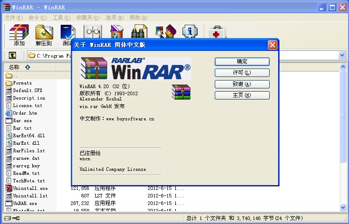Screen dimensions: 349x224
Task: Click the Acknowledgments (致谢) button
Action: [242, 84]
